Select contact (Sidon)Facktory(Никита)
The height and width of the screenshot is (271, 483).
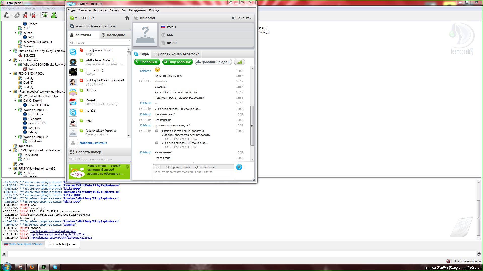[98, 132]
